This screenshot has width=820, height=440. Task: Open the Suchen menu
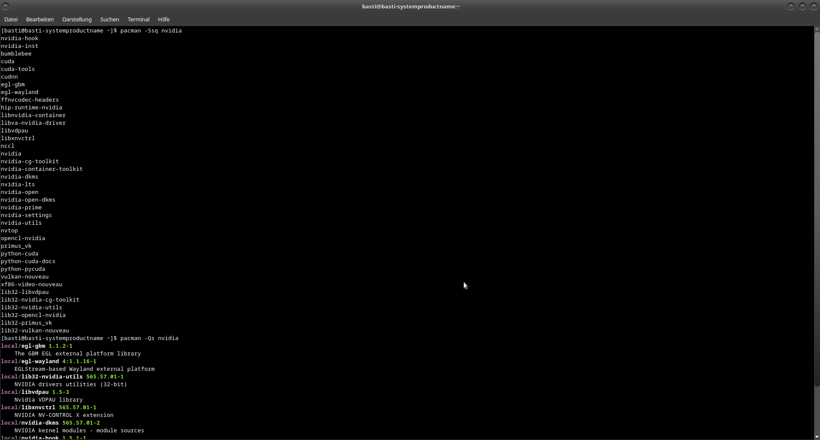(x=110, y=20)
